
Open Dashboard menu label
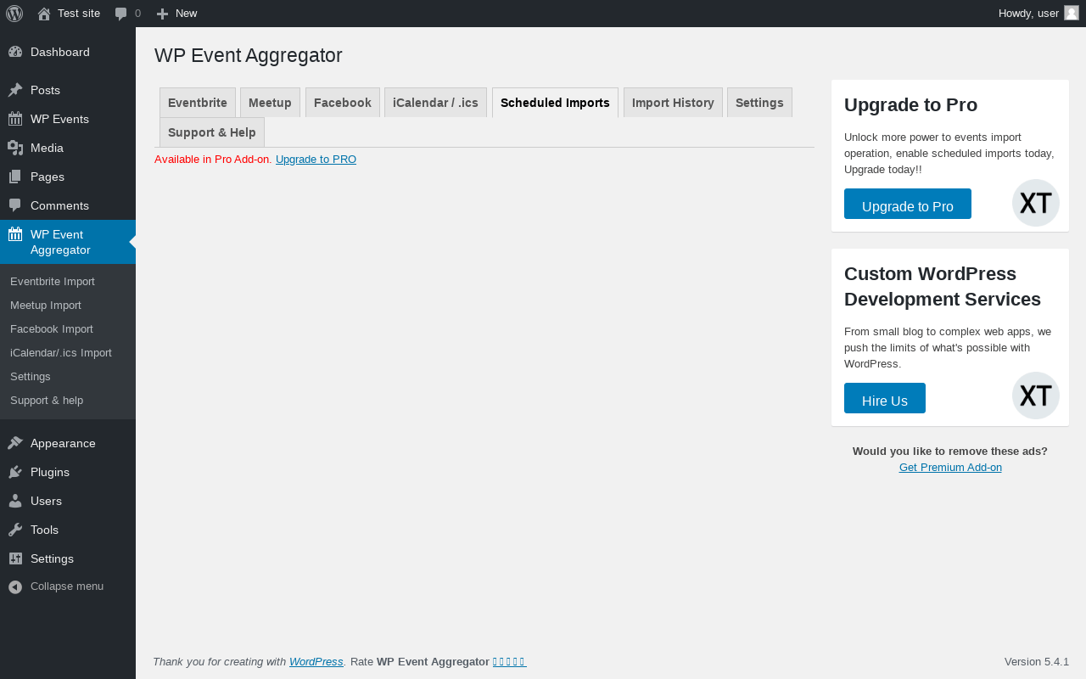tap(60, 52)
